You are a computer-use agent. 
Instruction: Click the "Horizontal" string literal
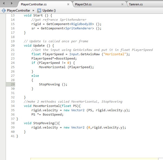pyautogui.click(x=115, y=54)
